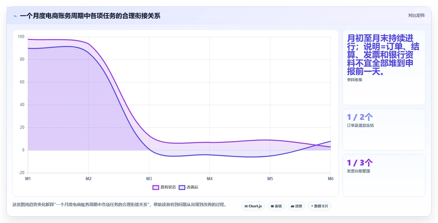Click the M6 x-axis label
Viewport: 438px width, 223px height.
[331, 179]
